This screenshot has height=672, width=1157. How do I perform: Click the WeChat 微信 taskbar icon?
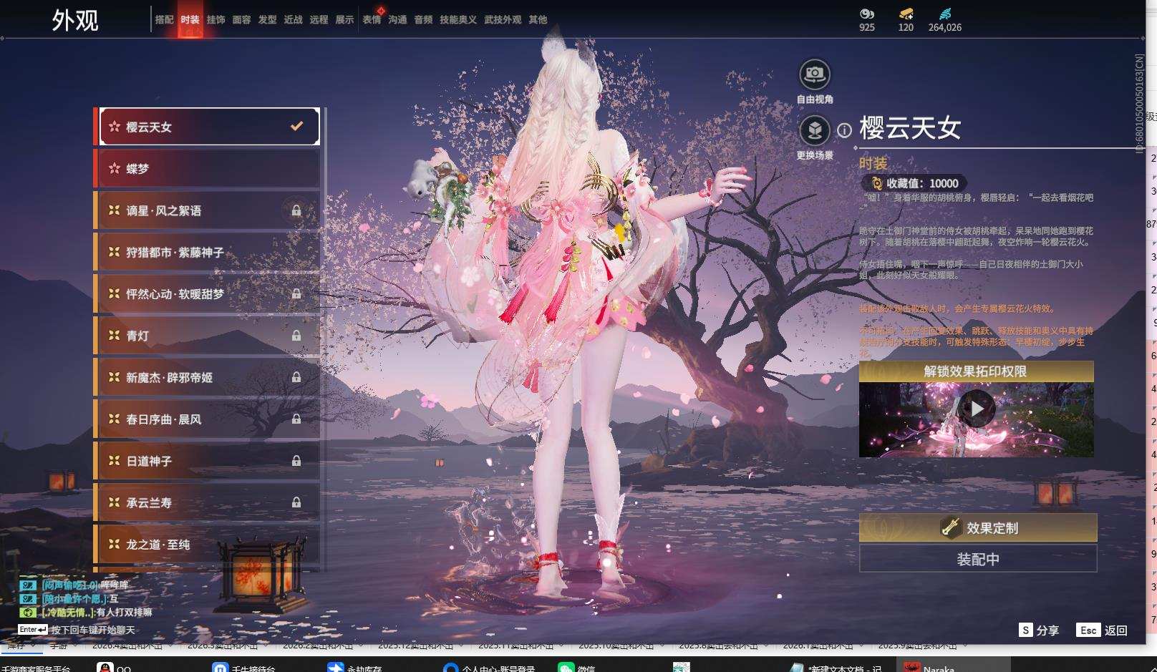click(566, 668)
